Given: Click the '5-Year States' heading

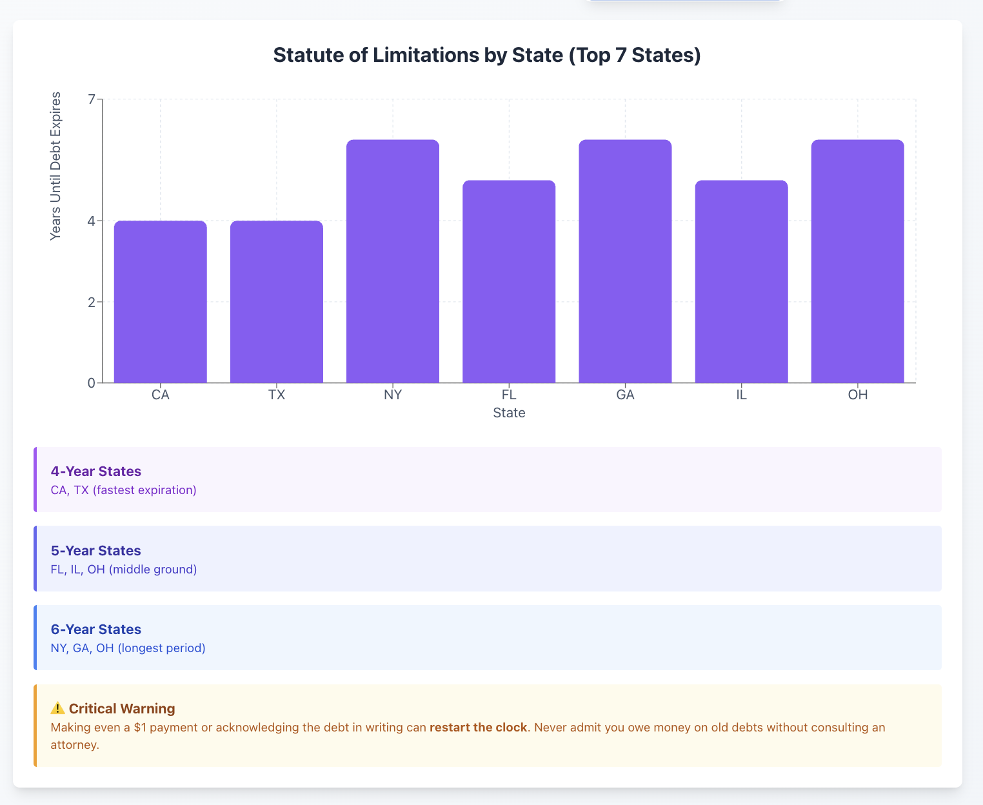Looking at the screenshot, I should (96, 551).
